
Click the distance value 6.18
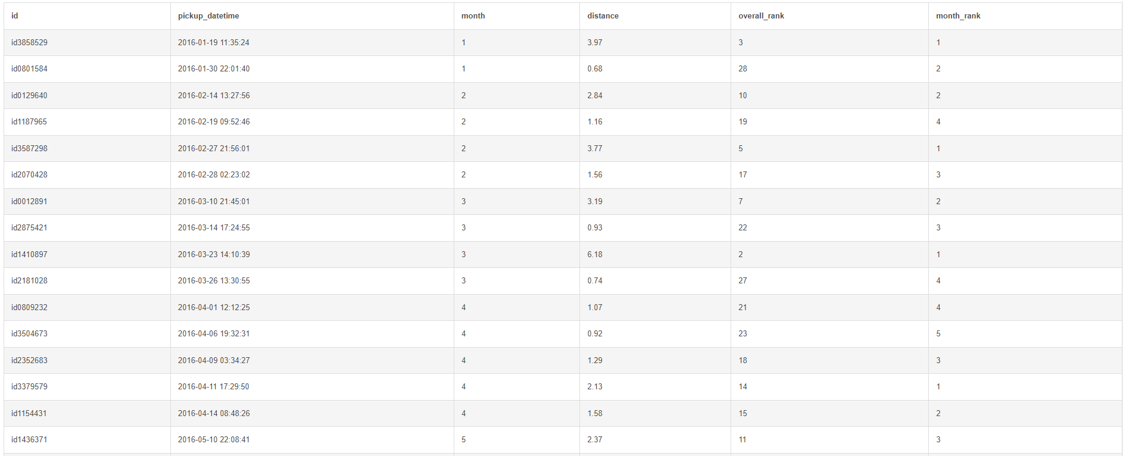(595, 255)
